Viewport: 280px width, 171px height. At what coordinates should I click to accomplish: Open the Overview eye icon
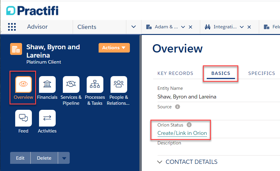coord(24,84)
